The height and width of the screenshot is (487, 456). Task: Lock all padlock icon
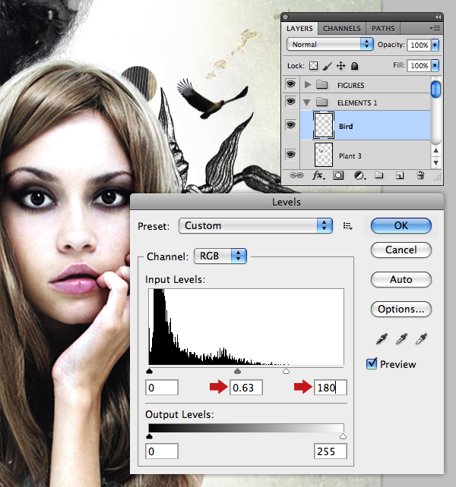(354, 66)
